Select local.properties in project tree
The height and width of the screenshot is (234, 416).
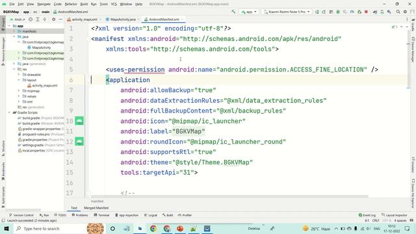[41, 150]
